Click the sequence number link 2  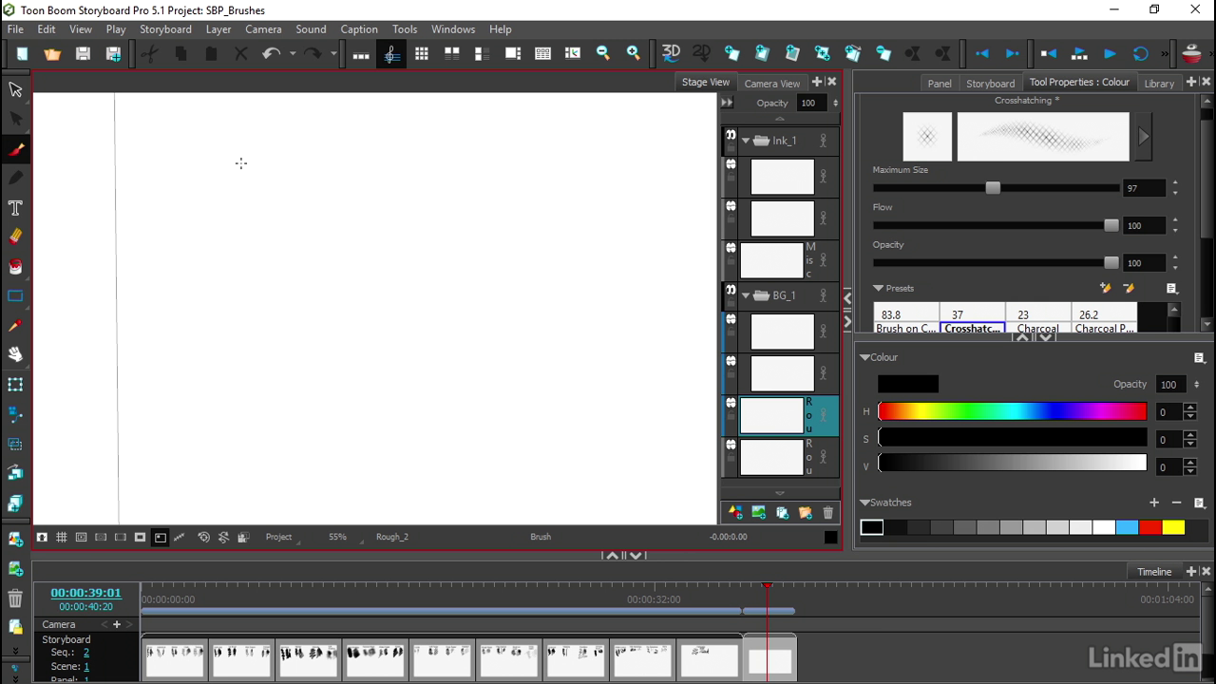85,653
